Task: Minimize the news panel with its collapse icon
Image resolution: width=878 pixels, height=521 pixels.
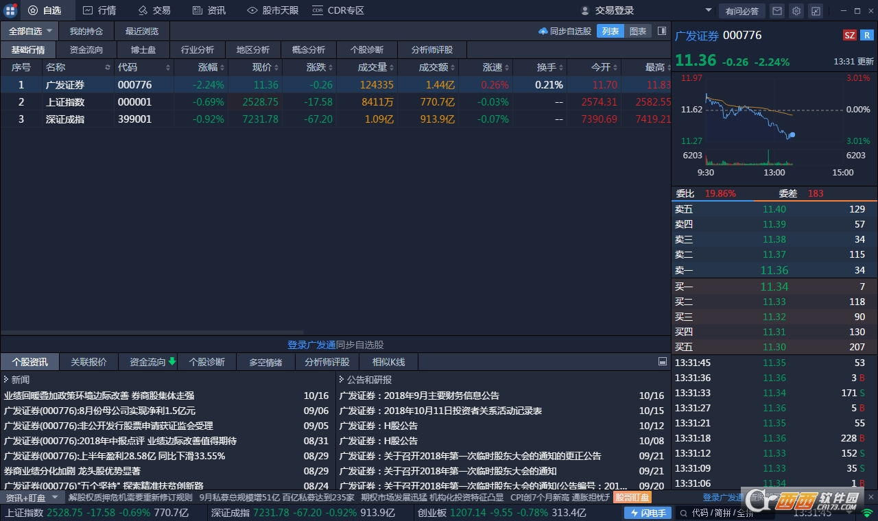Action: point(662,361)
